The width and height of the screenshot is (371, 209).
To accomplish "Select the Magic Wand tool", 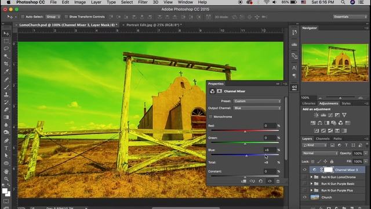I will click(6, 56).
